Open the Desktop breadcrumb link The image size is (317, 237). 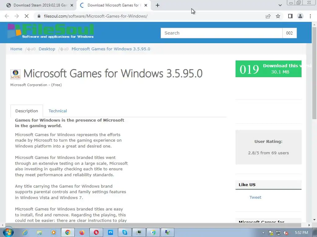(47, 49)
